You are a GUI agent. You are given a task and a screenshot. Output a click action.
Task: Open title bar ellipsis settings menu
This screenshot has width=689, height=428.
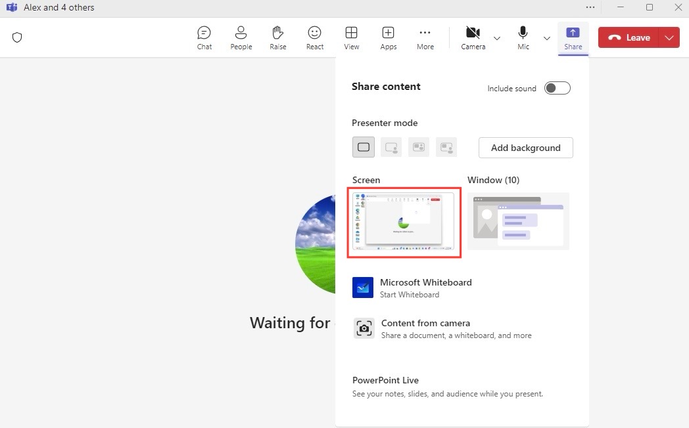pyautogui.click(x=590, y=7)
